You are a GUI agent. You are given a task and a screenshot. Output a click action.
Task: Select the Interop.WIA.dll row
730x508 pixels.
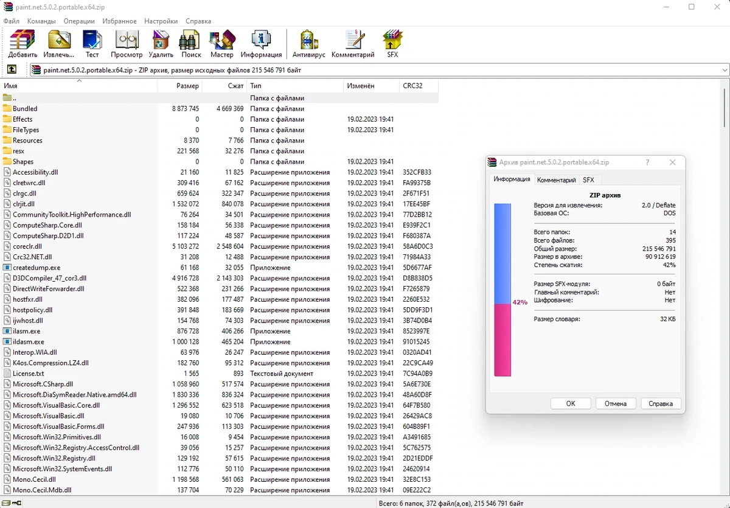[x=219, y=352]
